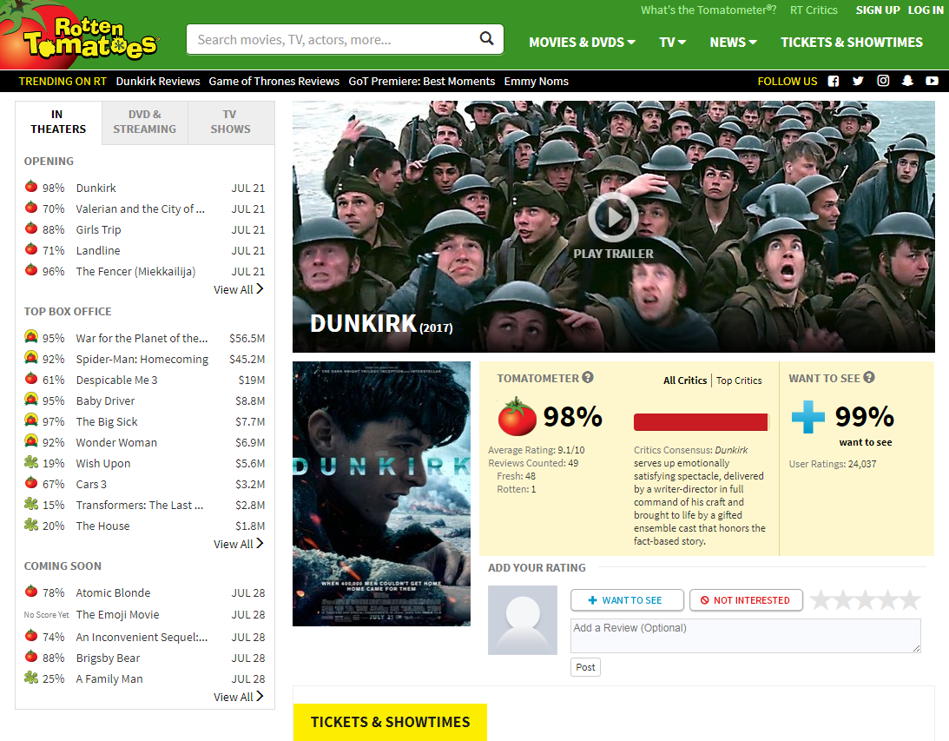Open the Twitter follow icon

(858, 81)
